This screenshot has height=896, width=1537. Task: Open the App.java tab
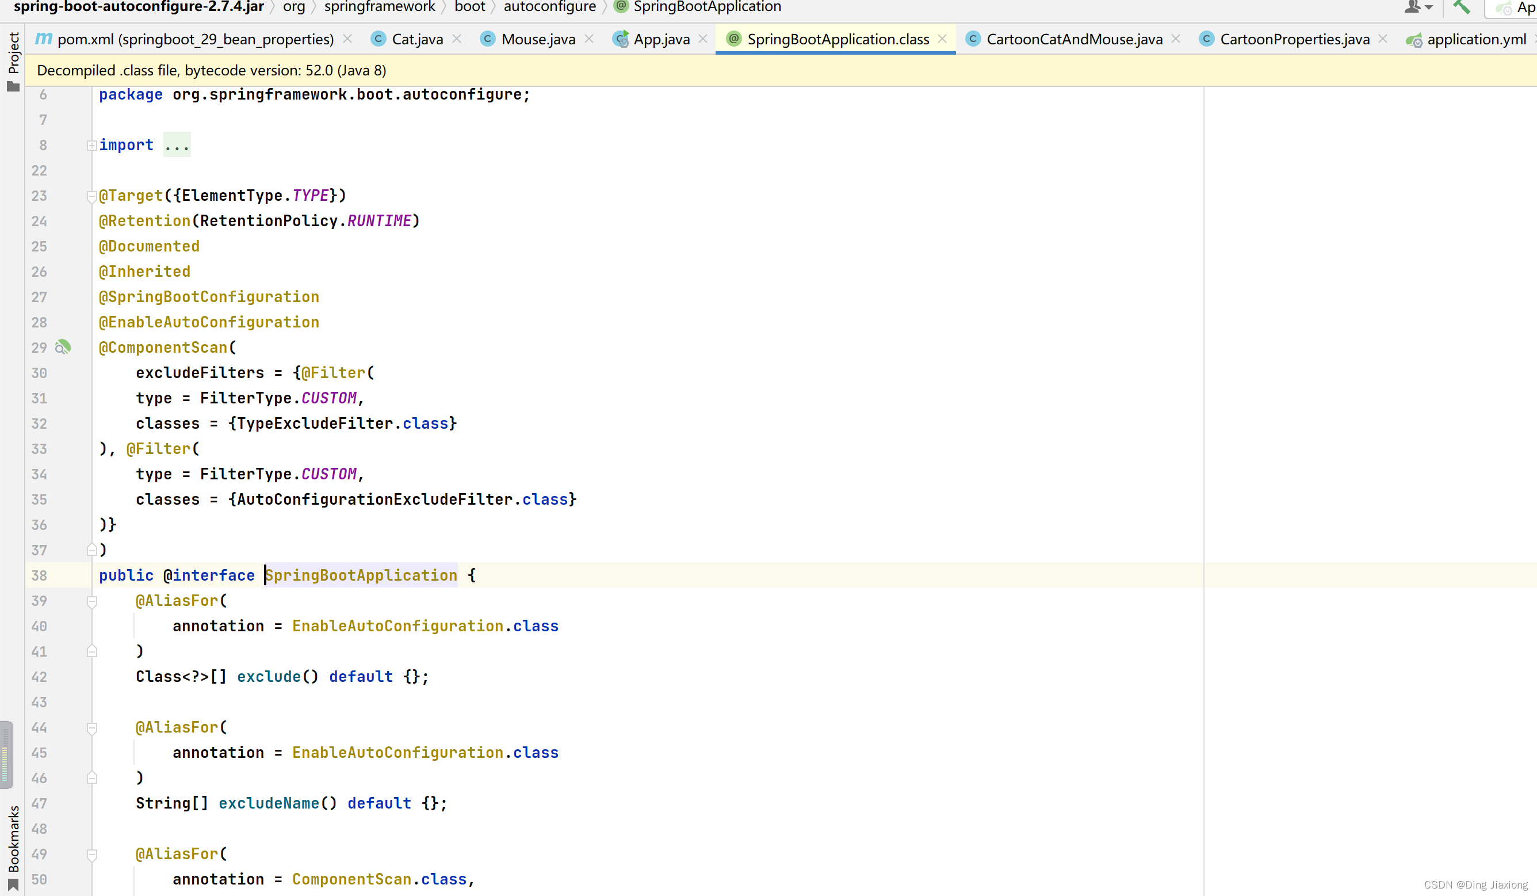point(662,39)
